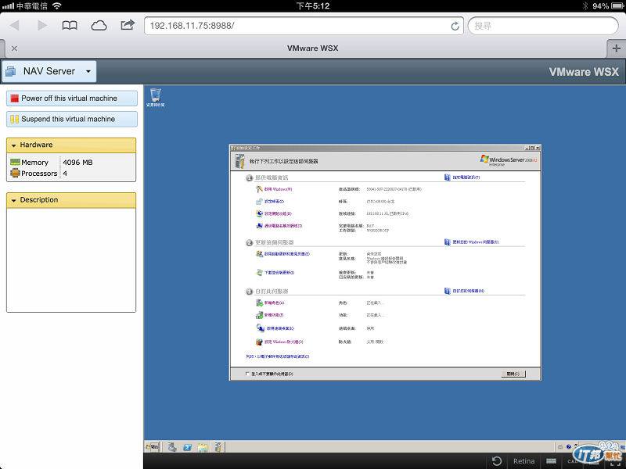
Task: Click the address bar showing 192.168.11.75:8988/
Action: point(304,26)
